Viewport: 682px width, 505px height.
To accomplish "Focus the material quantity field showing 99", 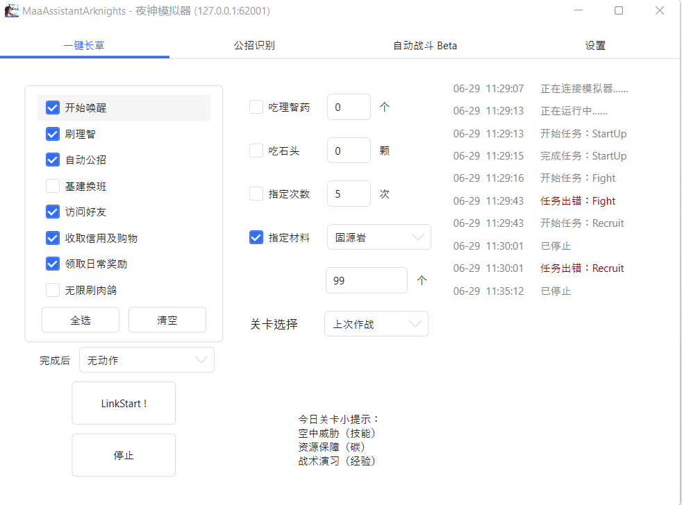I will click(x=366, y=280).
